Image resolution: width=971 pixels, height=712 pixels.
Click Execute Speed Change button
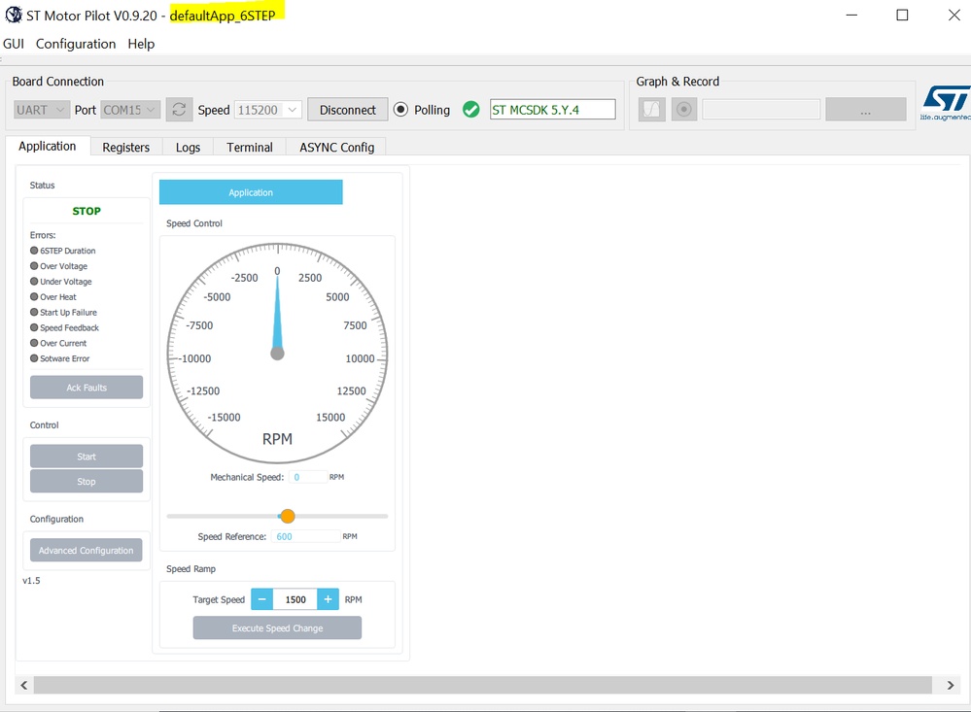277,627
